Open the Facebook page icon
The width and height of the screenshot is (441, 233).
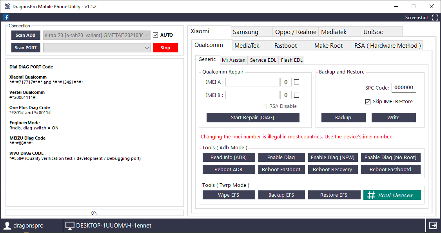6,17
